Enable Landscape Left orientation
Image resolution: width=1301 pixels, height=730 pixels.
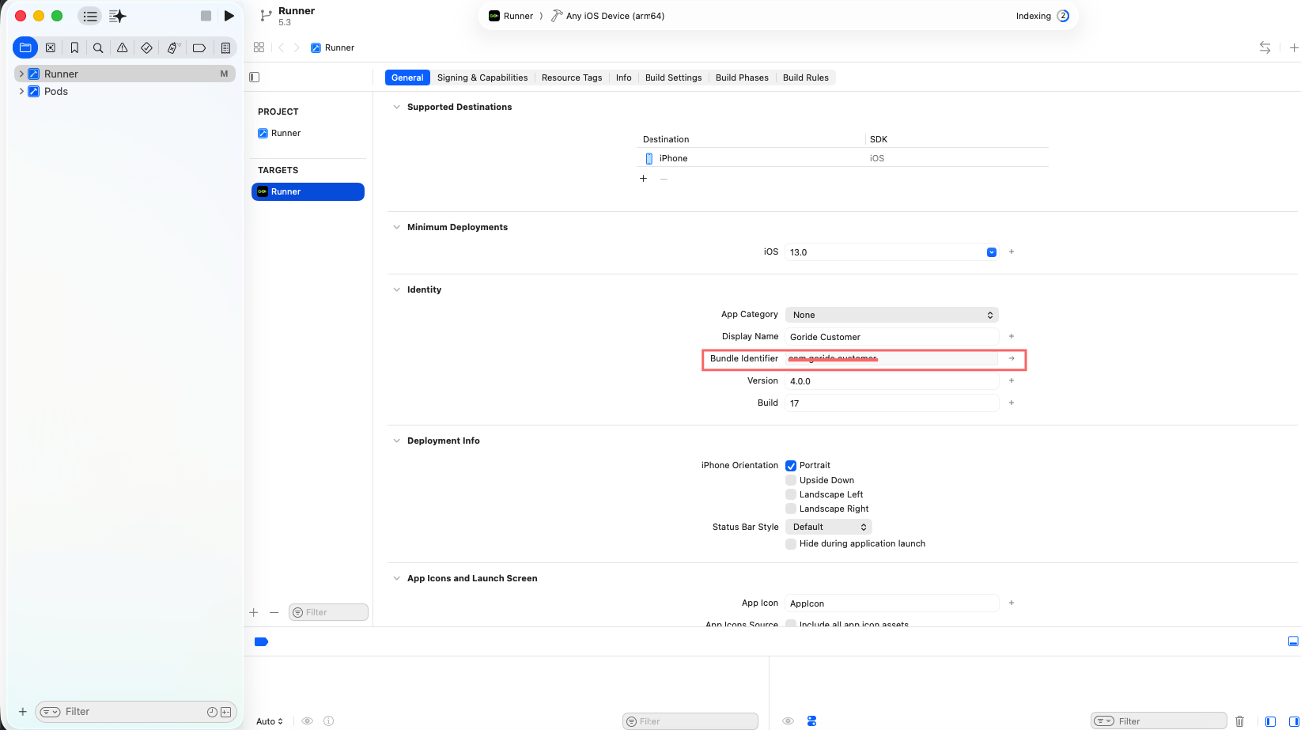[791, 494]
